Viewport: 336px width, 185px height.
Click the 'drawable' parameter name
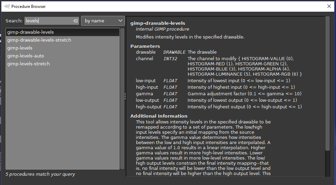[x=146, y=52]
